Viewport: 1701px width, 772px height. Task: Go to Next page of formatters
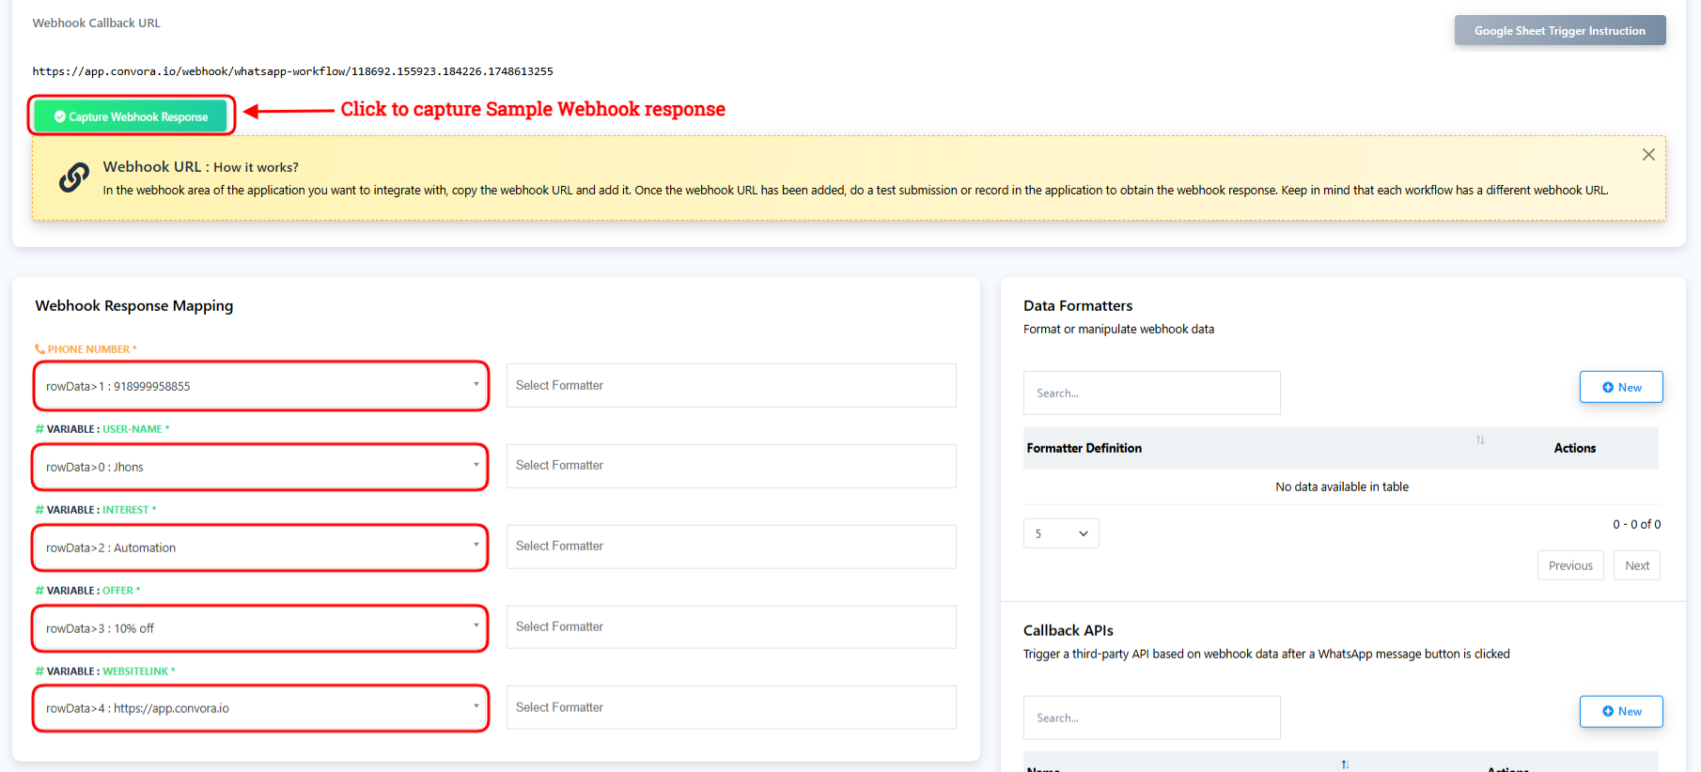[x=1636, y=565]
